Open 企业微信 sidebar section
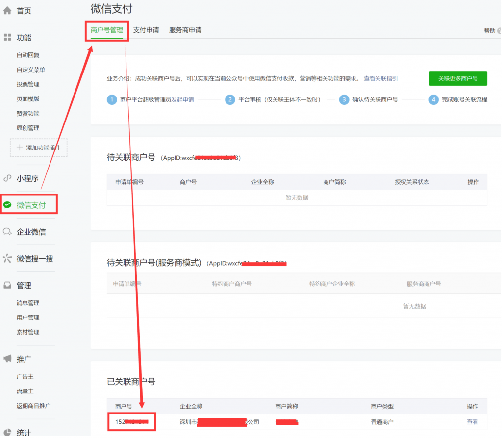The height and width of the screenshot is (438, 502). click(x=31, y=232)
